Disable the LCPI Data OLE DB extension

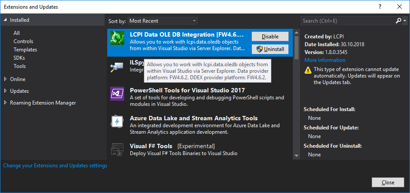[x=270, y=37]
